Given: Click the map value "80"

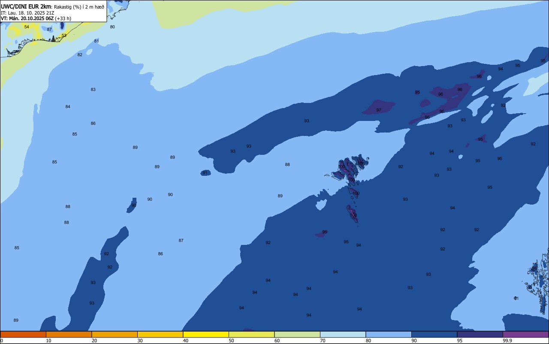Looking at the screenshot, I should (x=112, y=27).
